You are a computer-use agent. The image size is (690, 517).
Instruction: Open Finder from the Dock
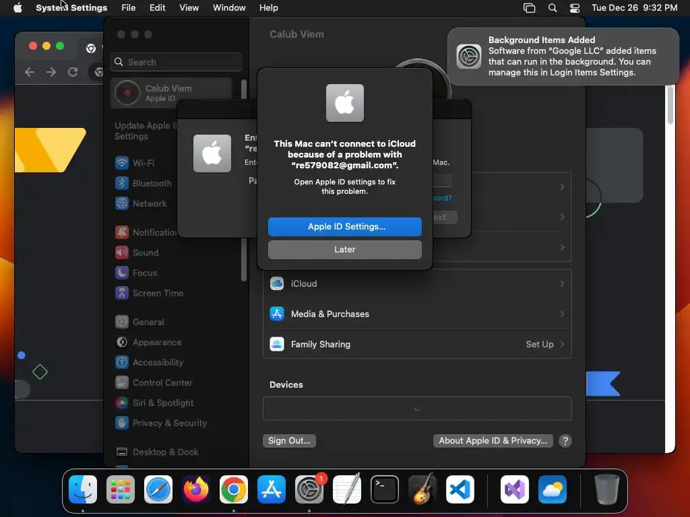point(83,489)
